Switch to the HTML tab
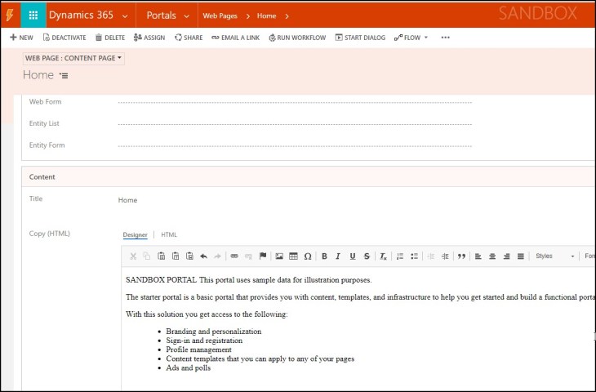 coord(169,234)
